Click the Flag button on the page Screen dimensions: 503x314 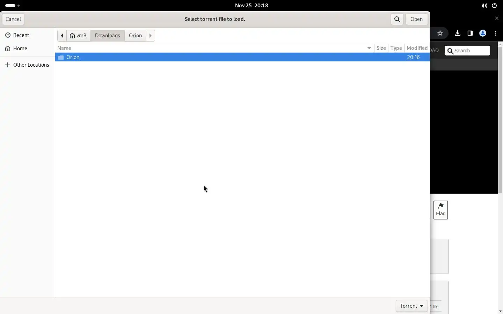point(441,210)
